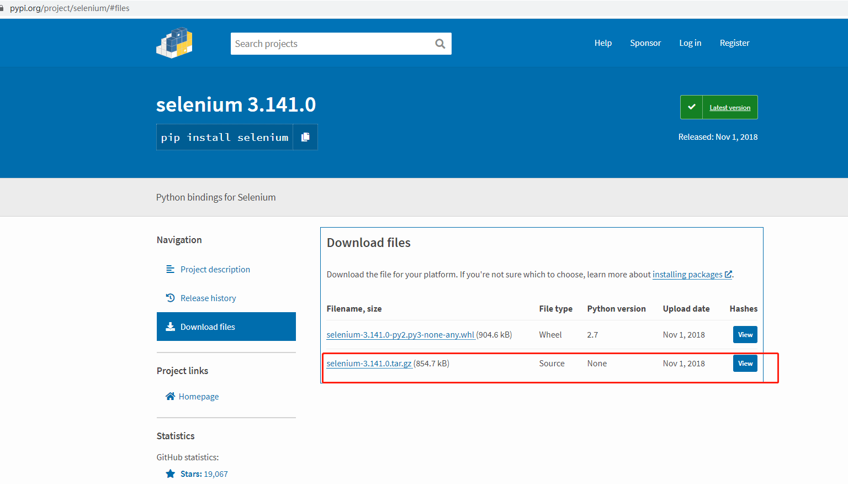848x484 pixels.
Task: View hashes for the wheel file
Action: coord(745,335)
